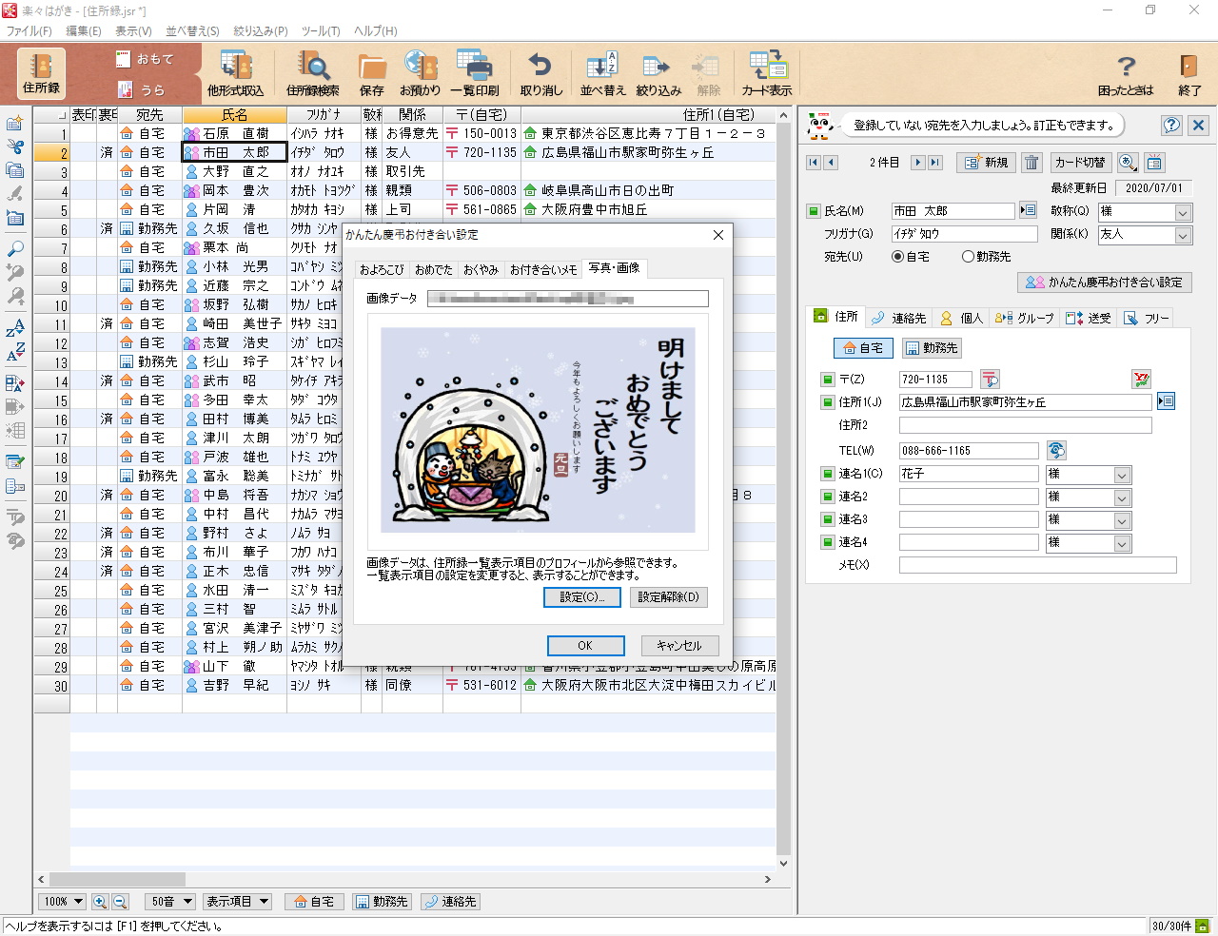The image size is (1218, 936).
Task: Click postal code lookup icon beside 〒 field
Action: pos(990,380)
